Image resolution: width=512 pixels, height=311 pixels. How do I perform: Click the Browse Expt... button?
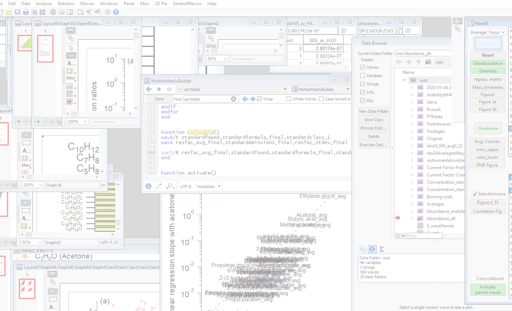pyautogui.click(x=374, y=128)
